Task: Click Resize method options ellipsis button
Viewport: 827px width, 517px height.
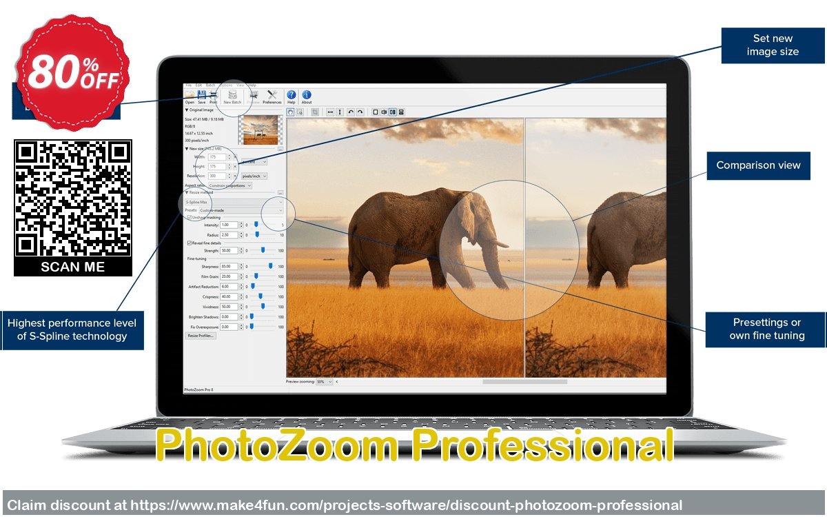Action: click(280, 192)
